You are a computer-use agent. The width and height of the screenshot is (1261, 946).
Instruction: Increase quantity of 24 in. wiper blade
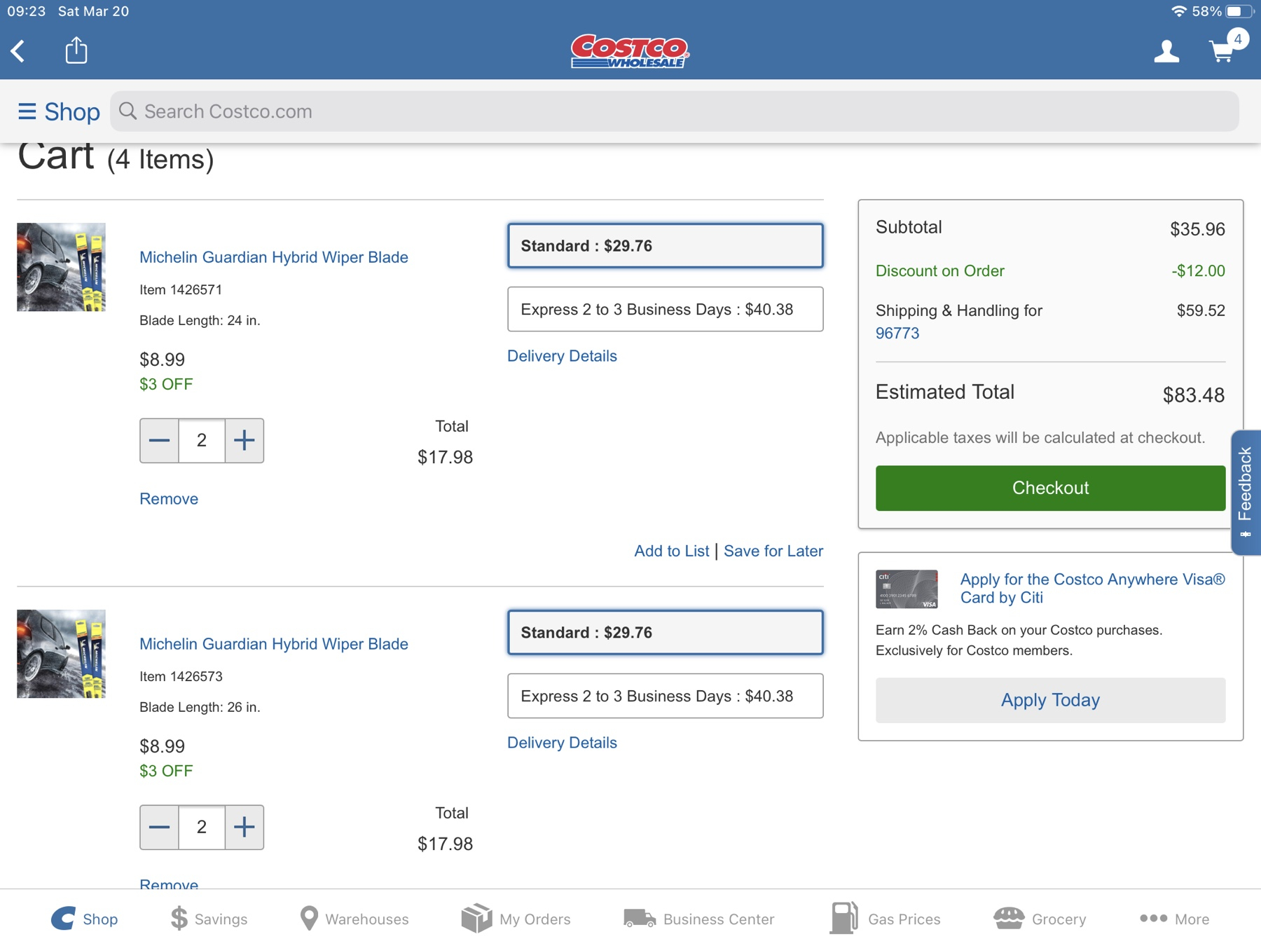244,441
